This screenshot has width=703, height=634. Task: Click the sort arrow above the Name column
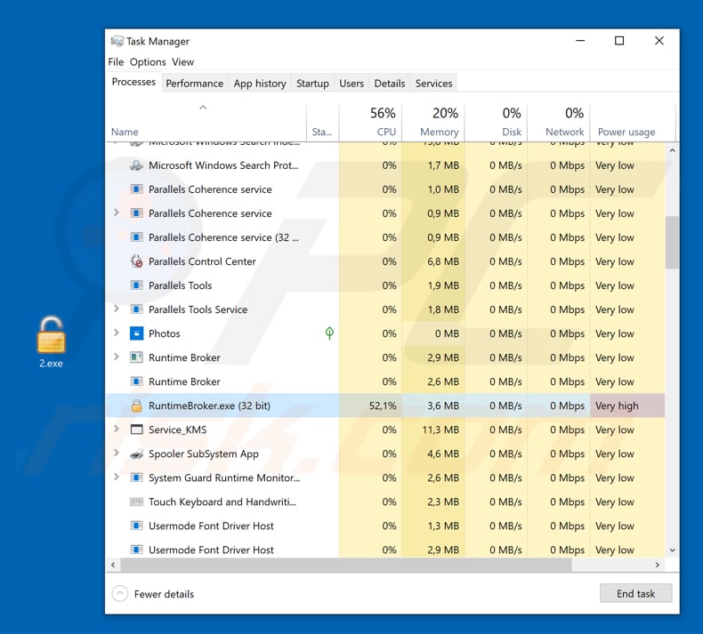pos(203,108)
